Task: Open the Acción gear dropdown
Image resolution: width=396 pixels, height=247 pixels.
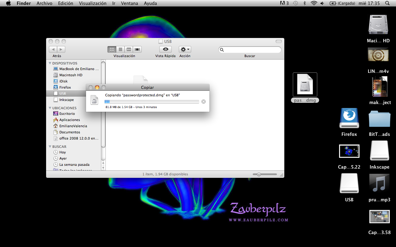Action: [185, 49]
